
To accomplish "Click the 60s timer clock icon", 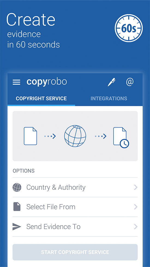I will pos(129,28).
